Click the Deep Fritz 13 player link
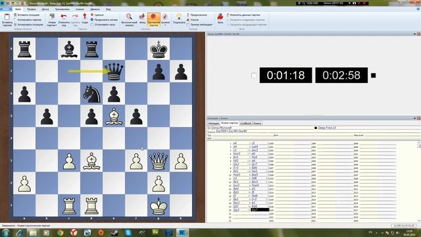Viewport: 421px width, 237px height. pyautogui.click(x=327, y=128)
